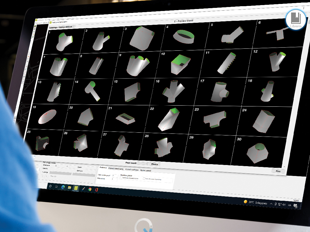
Task: Select fitting 23, the rectangular tee
Action: [214, 119]
